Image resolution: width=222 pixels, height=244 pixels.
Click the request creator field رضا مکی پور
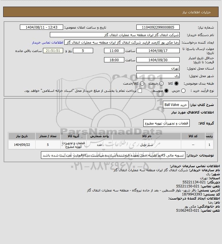point(122,42)
